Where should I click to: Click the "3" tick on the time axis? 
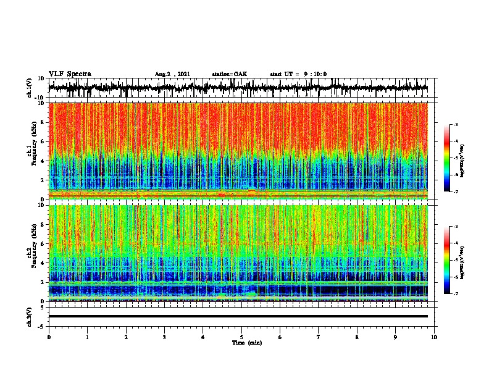(164, 337)
